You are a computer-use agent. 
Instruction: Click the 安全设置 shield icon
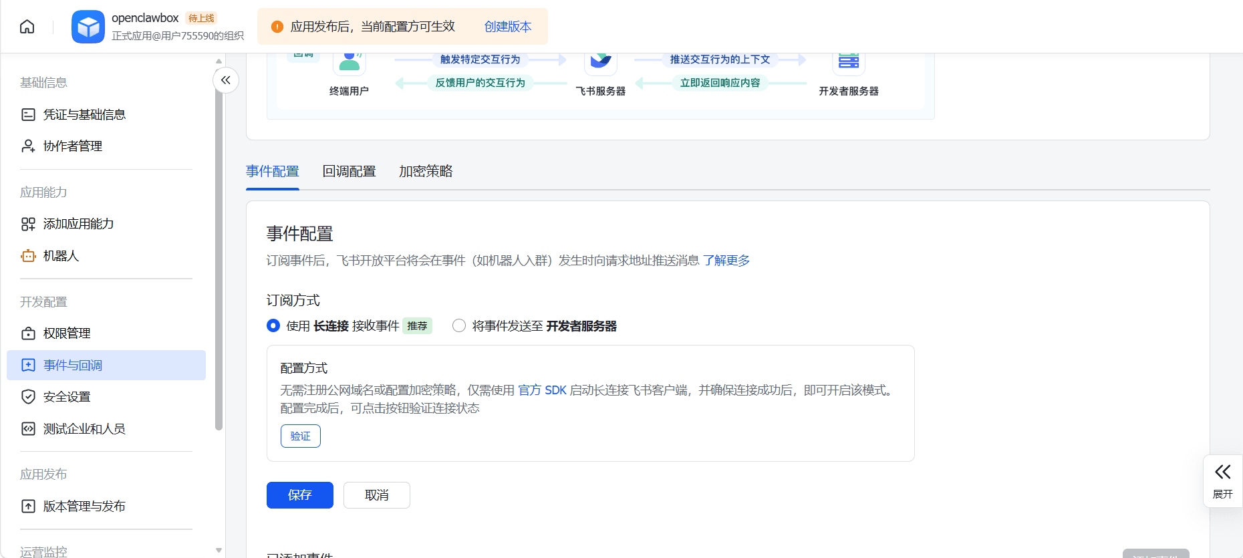[28, 397]
